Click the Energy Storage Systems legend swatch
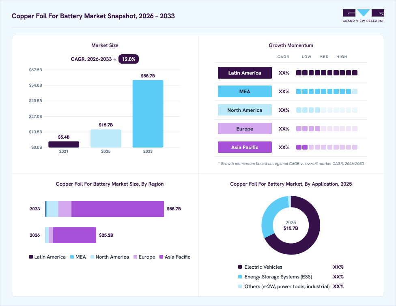Screen dimensions: 396x306 click(x=240, y=277)
